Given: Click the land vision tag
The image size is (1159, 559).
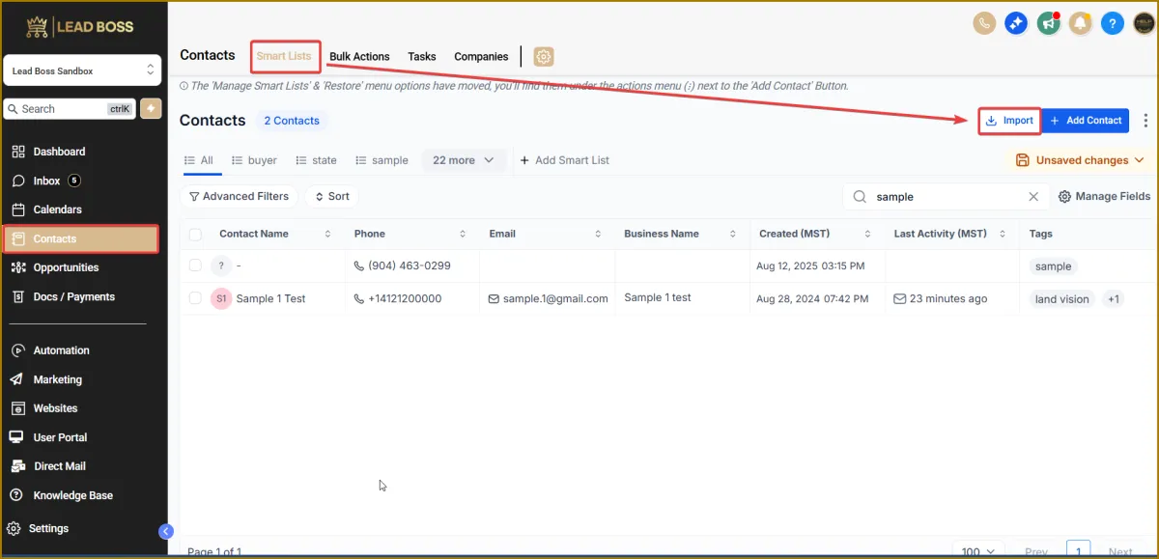Looking at the screenshot, I should point(1061,299).
